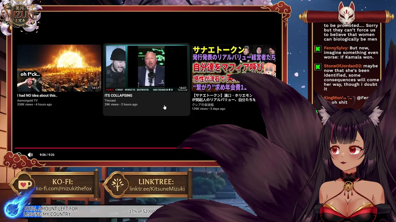Screen dimensions: 396x222
Task: Click the 'ITS COLLAPSING' video title
Action: [118, 96]
